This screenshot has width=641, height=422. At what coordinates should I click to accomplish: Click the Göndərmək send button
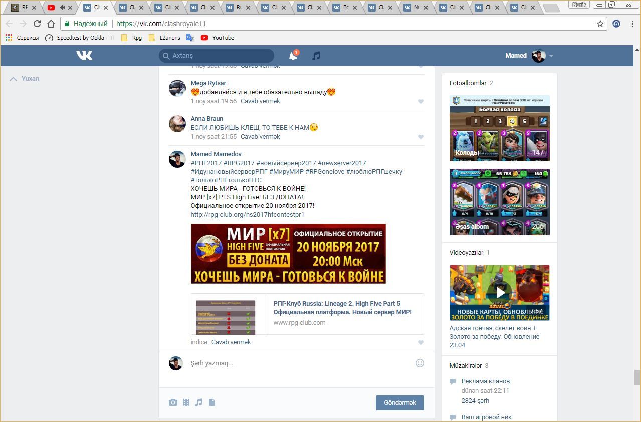[400, 403]
